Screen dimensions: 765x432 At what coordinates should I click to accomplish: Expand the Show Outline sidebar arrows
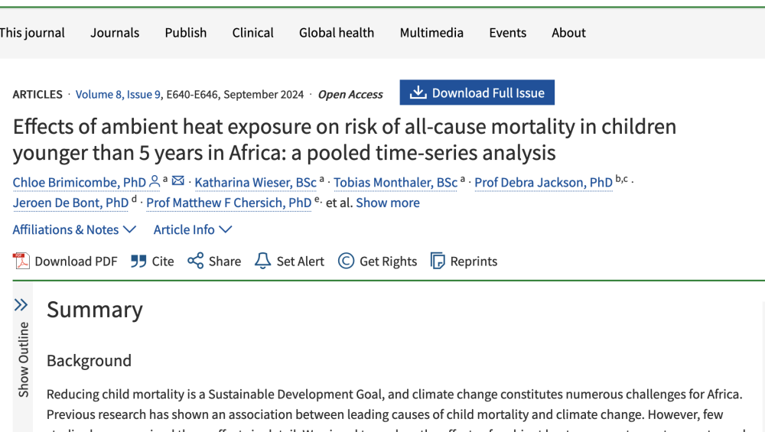point(21,305)
